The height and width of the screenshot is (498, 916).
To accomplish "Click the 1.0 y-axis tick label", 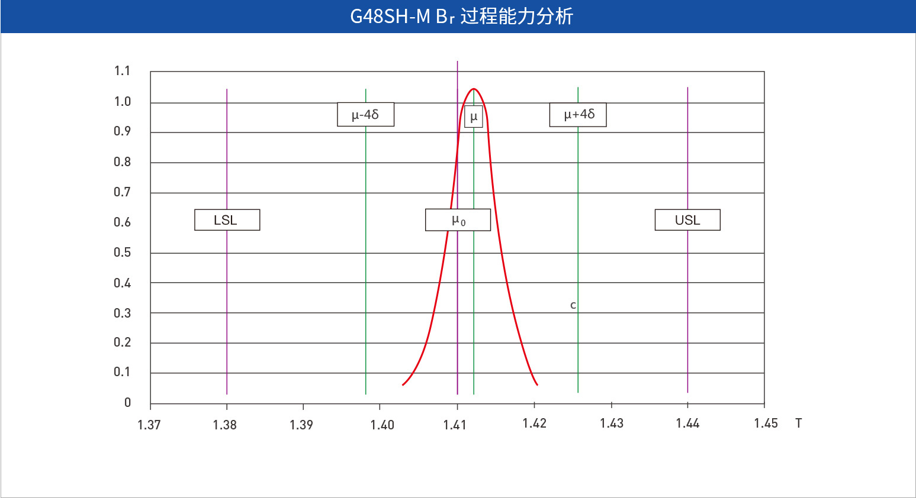I will (122, 102).
